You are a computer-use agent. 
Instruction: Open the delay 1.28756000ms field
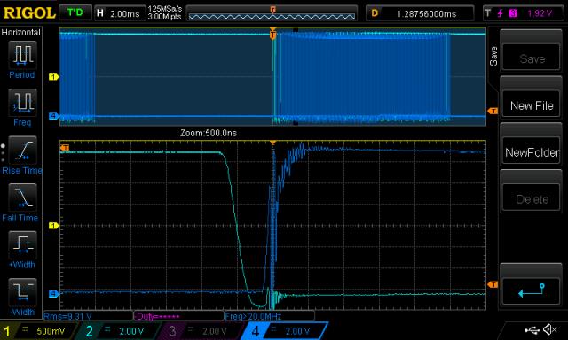[x=420, y=13]
